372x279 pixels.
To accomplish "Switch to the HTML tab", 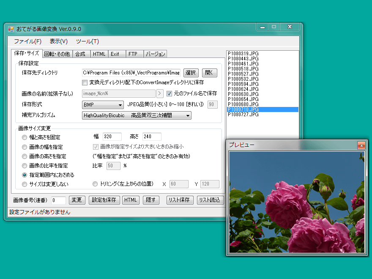I will (x=99, y=54).
